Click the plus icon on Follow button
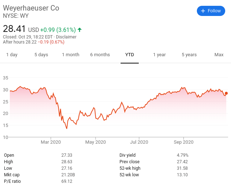Screen dimensions: 231x189 click(x=203, y=11)
